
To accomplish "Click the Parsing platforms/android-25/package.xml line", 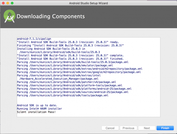I will click(74, 89).
